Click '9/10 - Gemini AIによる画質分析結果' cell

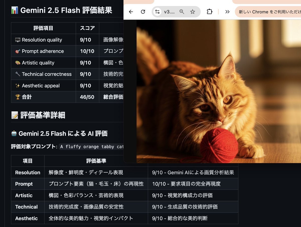pos(193,172)
